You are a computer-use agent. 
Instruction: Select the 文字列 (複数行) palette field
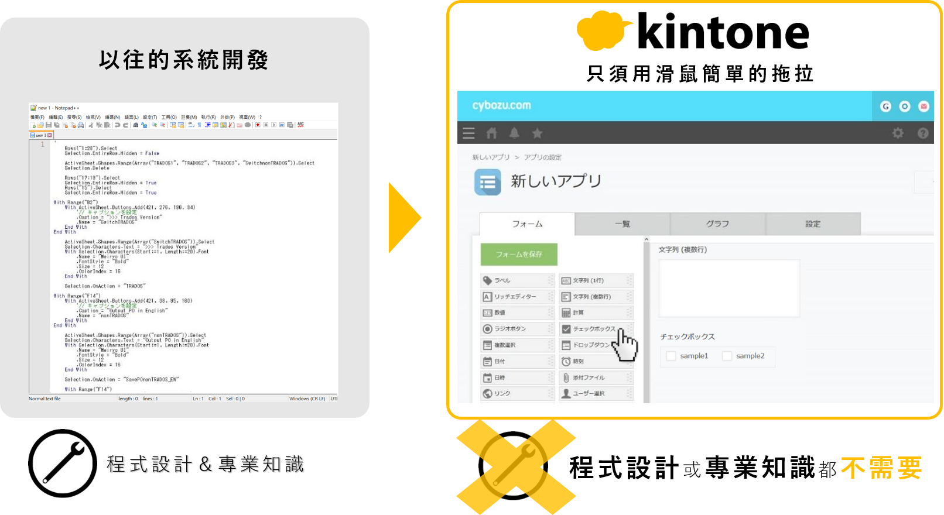coord(596,297)
